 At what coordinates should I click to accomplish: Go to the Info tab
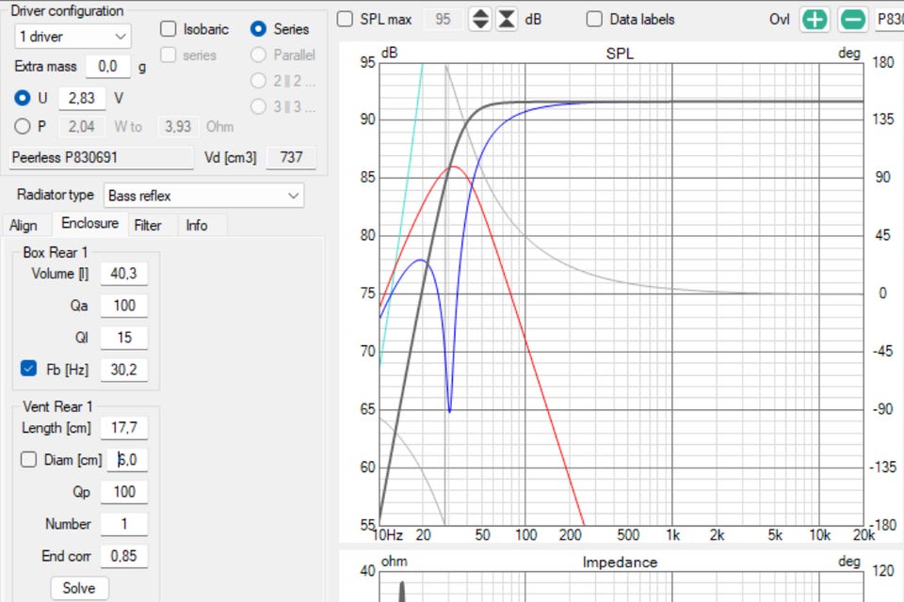197,225
